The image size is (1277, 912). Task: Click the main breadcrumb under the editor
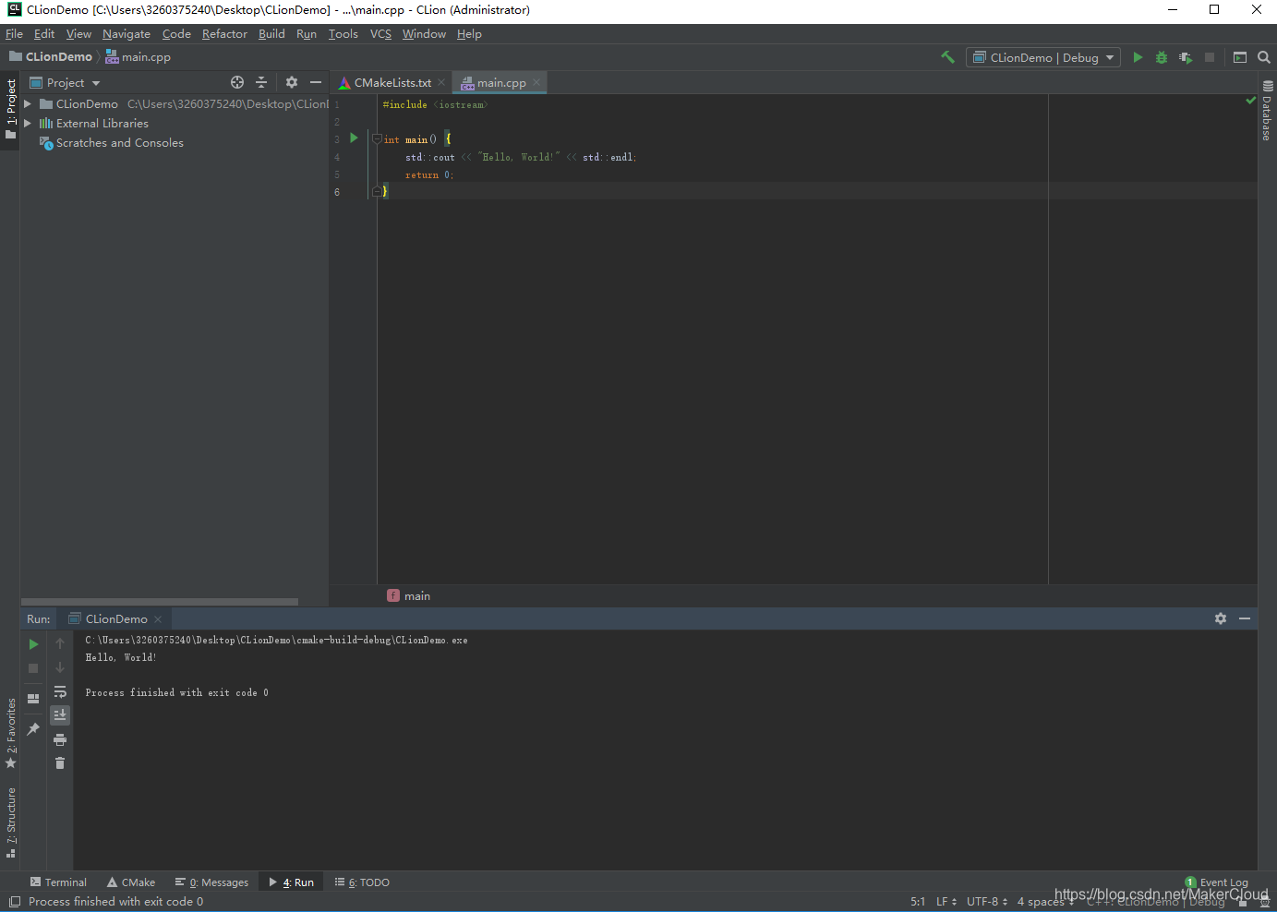pyautogui.click(x=408, y=596)
